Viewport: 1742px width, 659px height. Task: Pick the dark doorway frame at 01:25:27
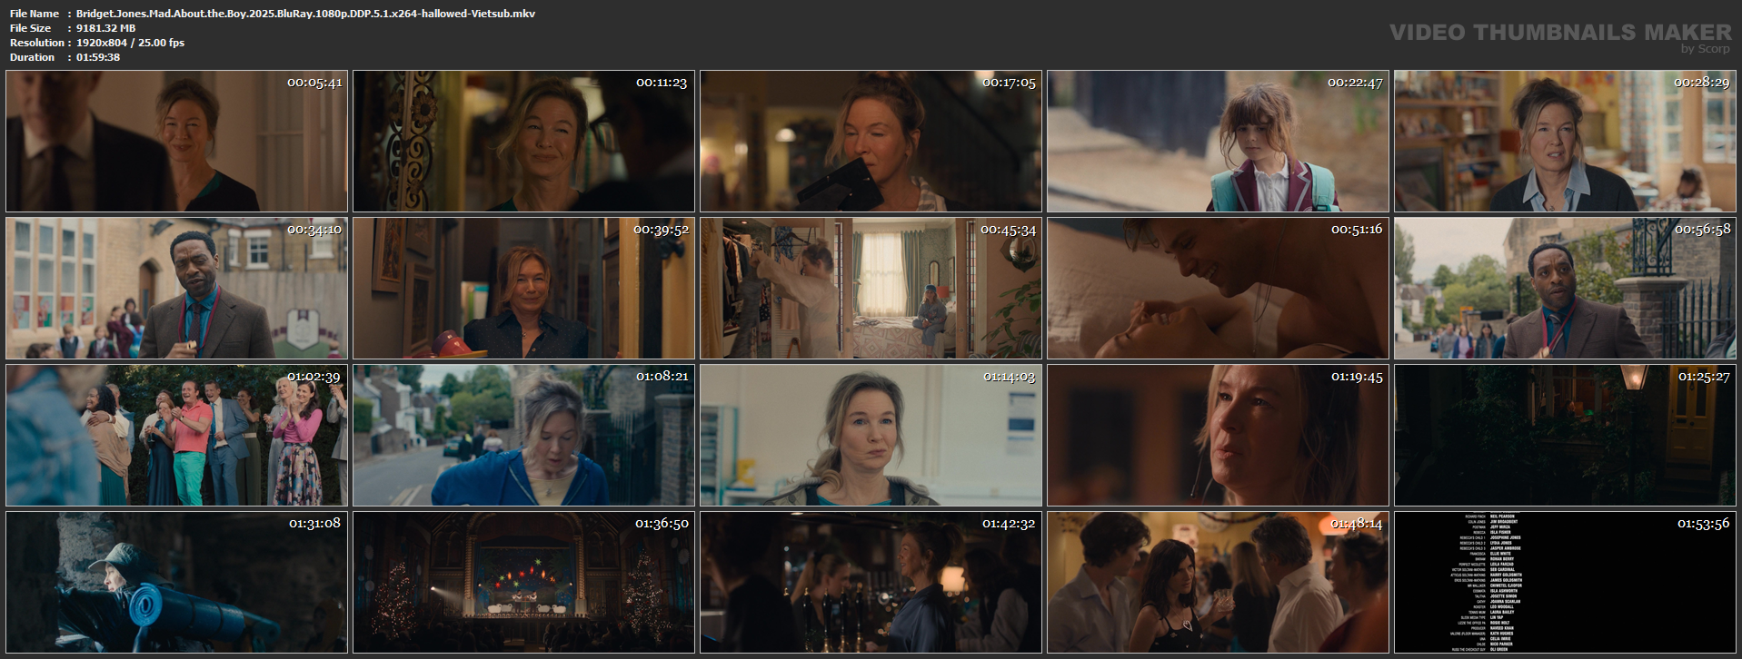coord(1565,436)
